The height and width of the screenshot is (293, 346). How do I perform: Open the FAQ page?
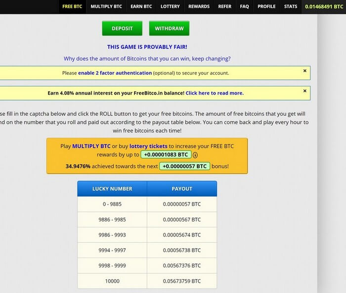[x=244, y=6]
